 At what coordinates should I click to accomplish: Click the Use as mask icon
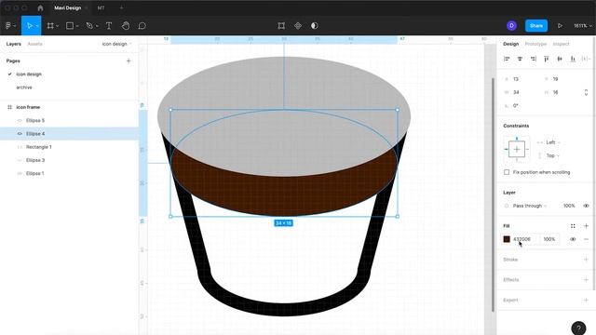tap(315, 26)
